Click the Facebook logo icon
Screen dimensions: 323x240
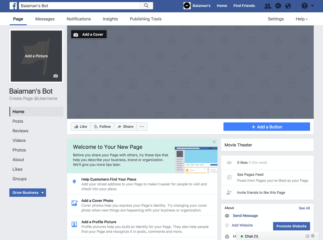pyautogui.click(x=13, y=6)
